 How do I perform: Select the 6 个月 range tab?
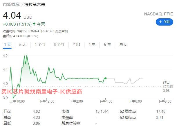coord(59,44)
